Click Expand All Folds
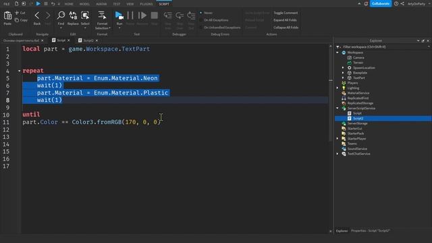Screen dimensions: 432x243 pos(285,20)
